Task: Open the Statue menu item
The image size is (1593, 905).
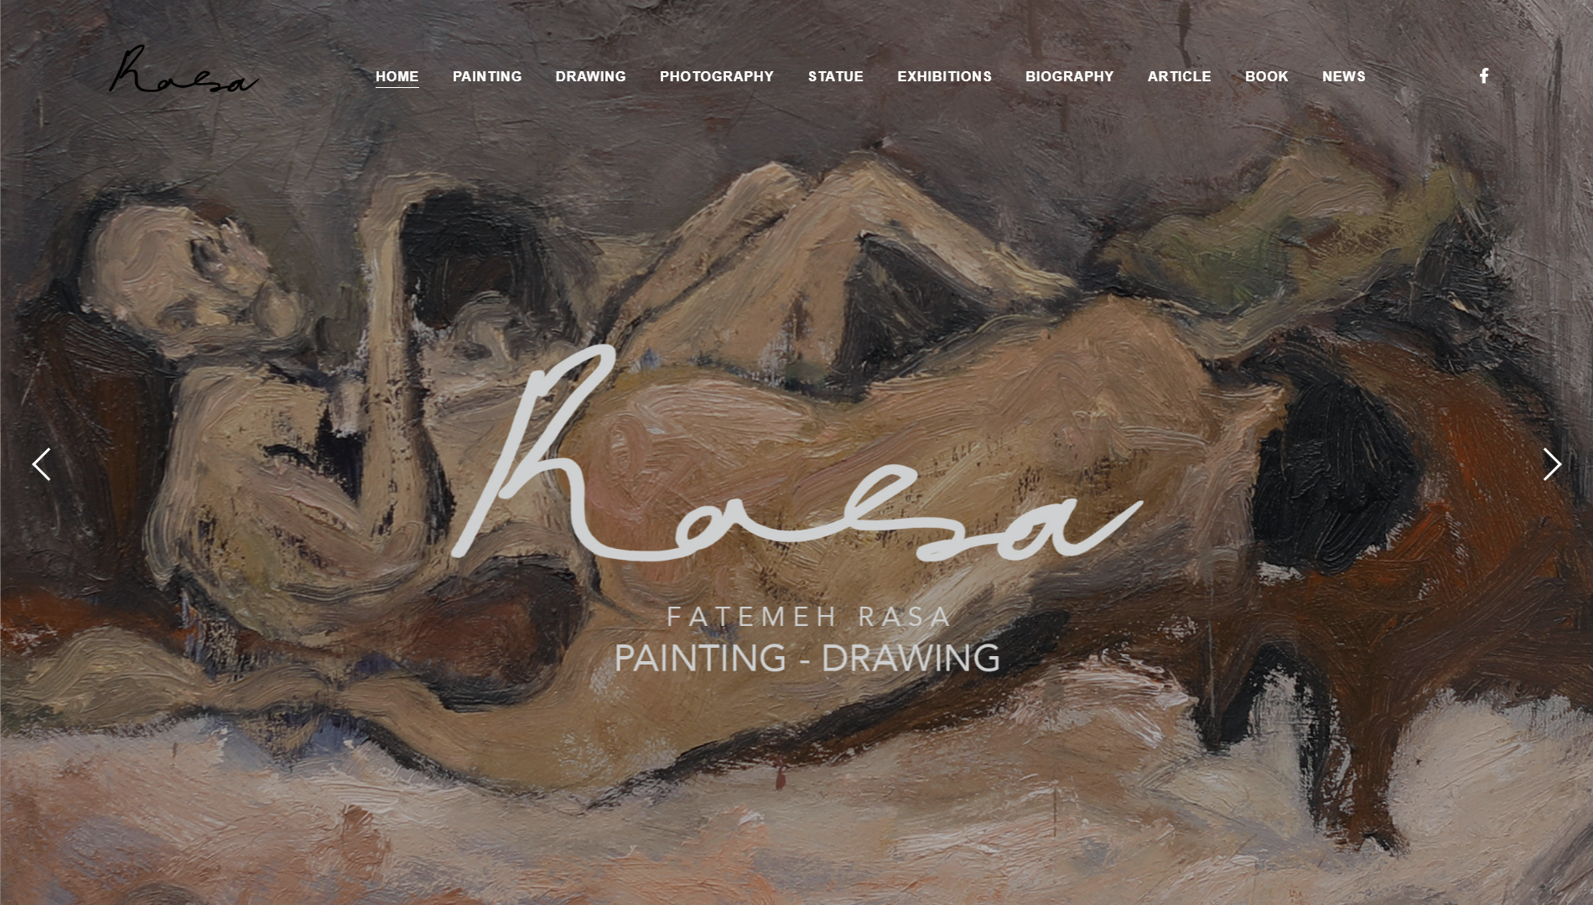Action: 836,76
